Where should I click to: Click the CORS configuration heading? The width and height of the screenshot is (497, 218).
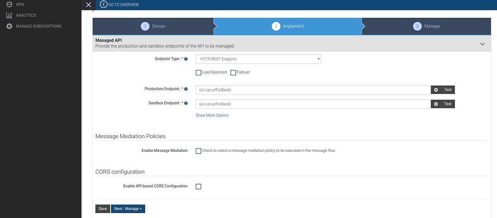(x=120, y=172)
